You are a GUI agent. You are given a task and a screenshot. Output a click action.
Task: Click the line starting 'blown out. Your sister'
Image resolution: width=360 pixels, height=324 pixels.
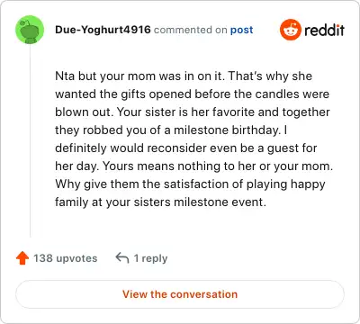[x=193, y=112]
